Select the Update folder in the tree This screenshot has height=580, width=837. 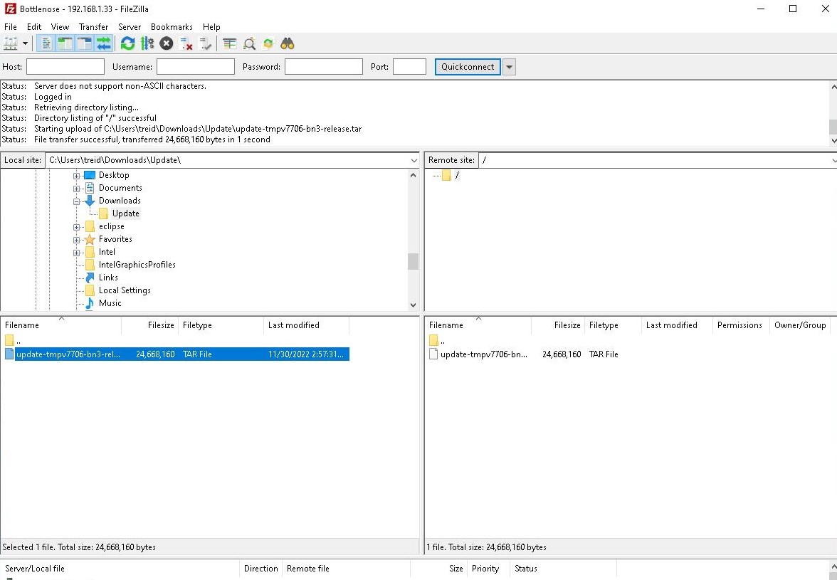tap(125, 213)
